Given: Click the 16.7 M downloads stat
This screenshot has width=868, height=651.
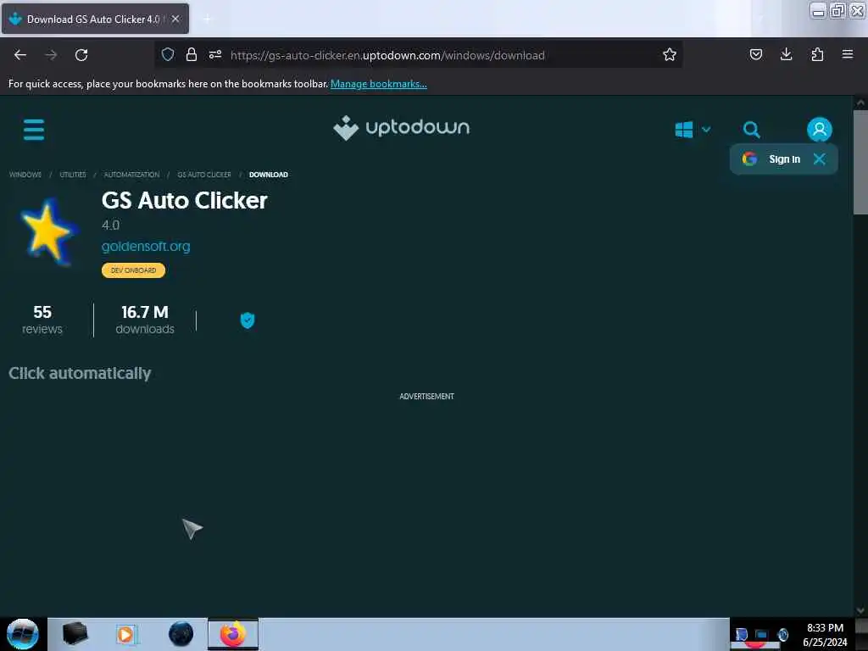Looking at the screenshot, I should coord(145,320).
